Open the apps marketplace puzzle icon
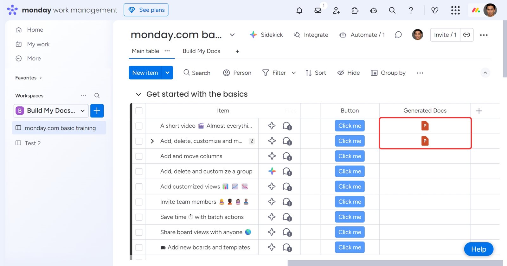507x266 pixels. 355,10
